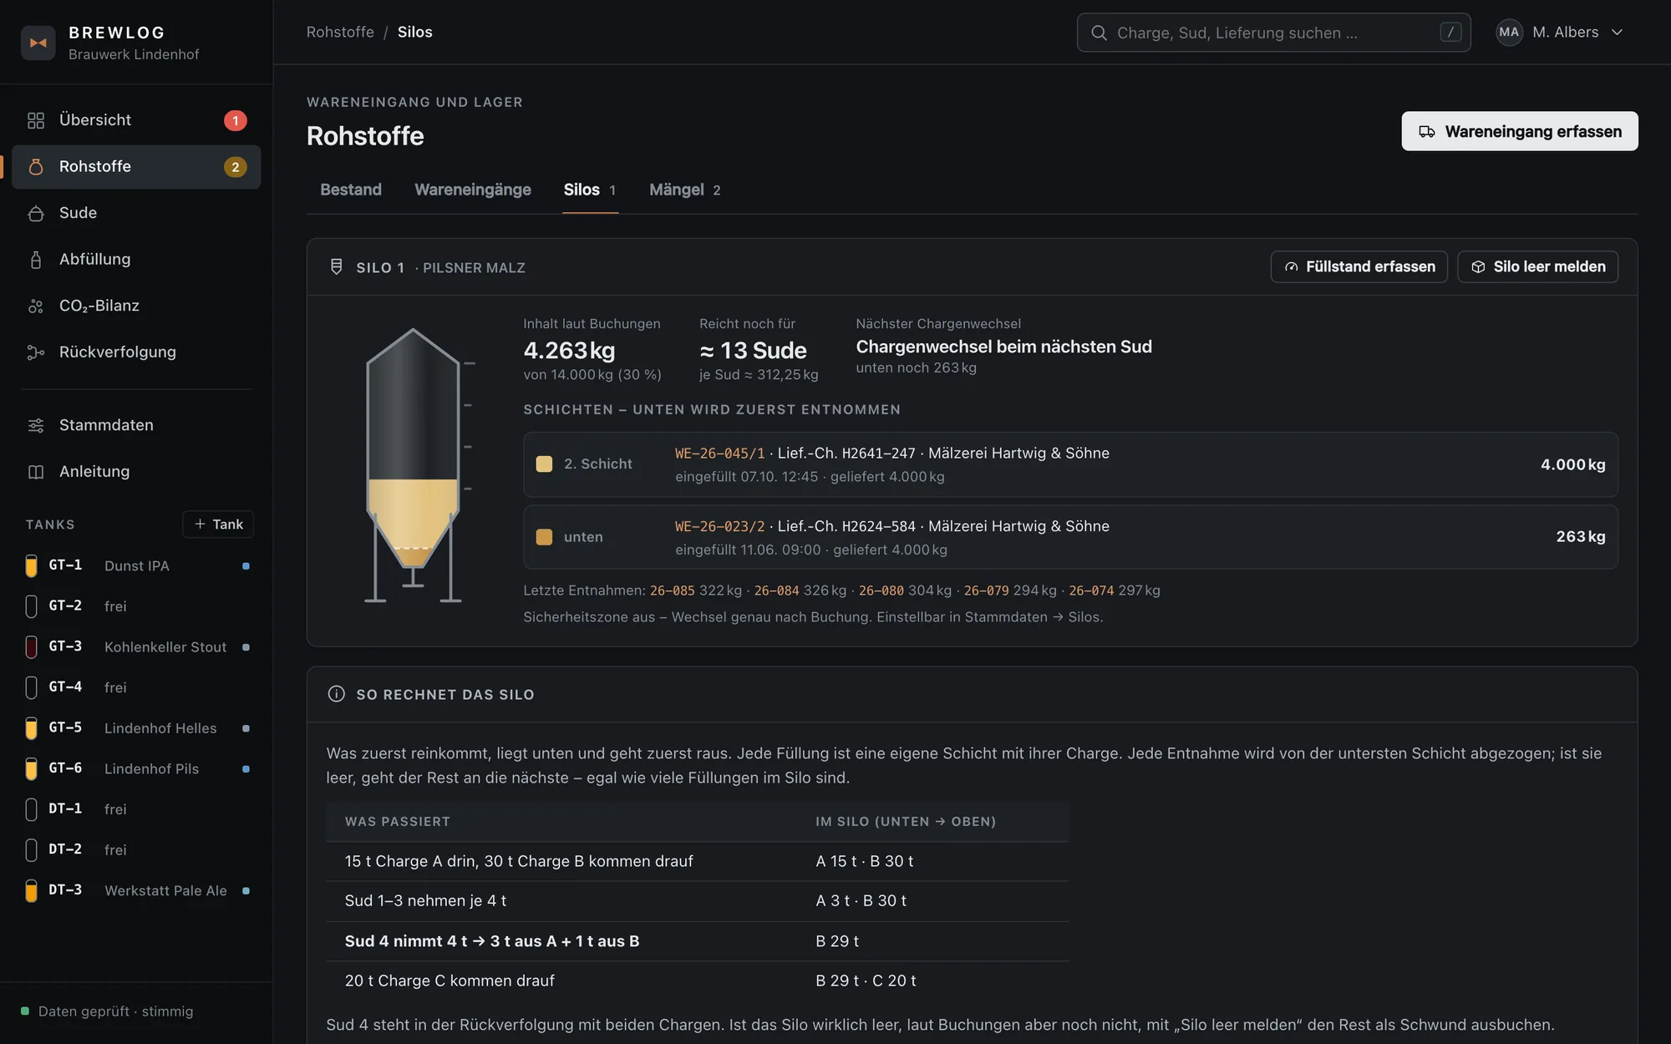The width and height of the screenshot is (1671, 1044).
Task: Click the Silo 1 header icon
Action: [x=337, y=267]
